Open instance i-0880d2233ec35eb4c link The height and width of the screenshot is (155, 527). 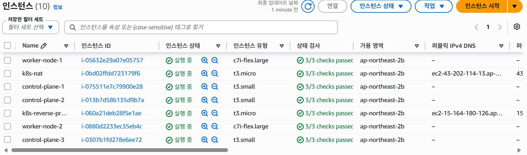(112, 126)
